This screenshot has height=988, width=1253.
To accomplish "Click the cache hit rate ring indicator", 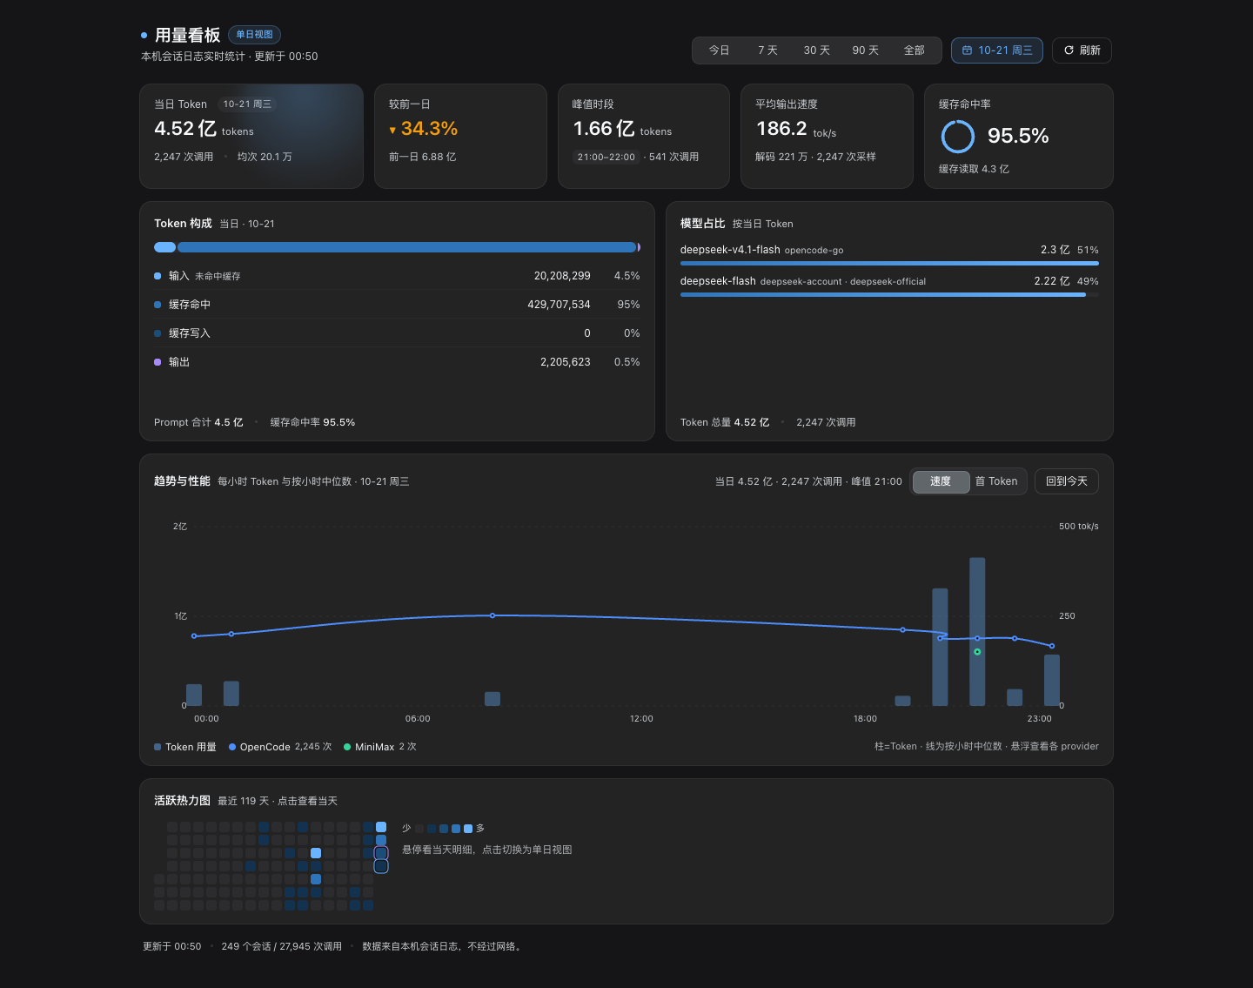I will [958, 137].
